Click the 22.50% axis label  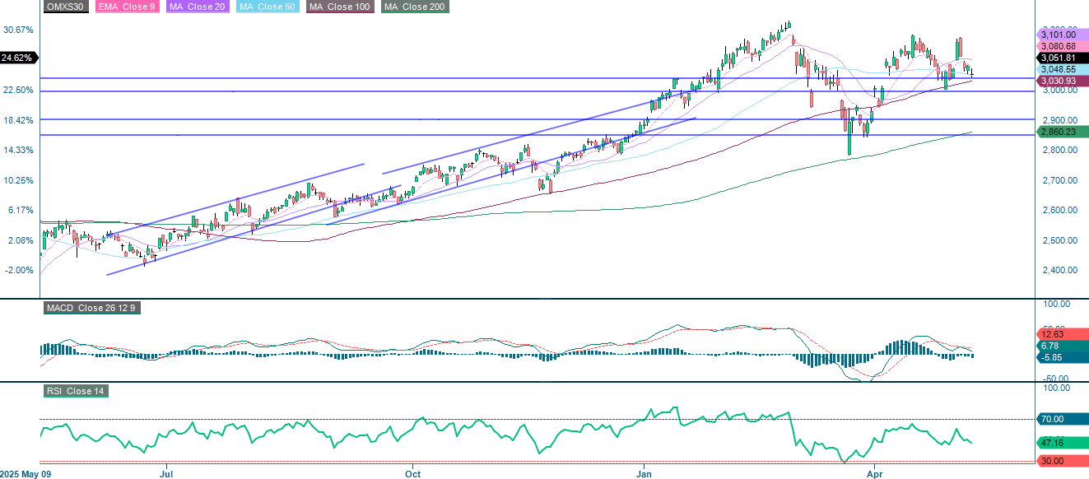(18, 90)
